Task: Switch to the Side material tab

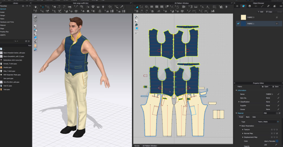Action: point(254,117)
